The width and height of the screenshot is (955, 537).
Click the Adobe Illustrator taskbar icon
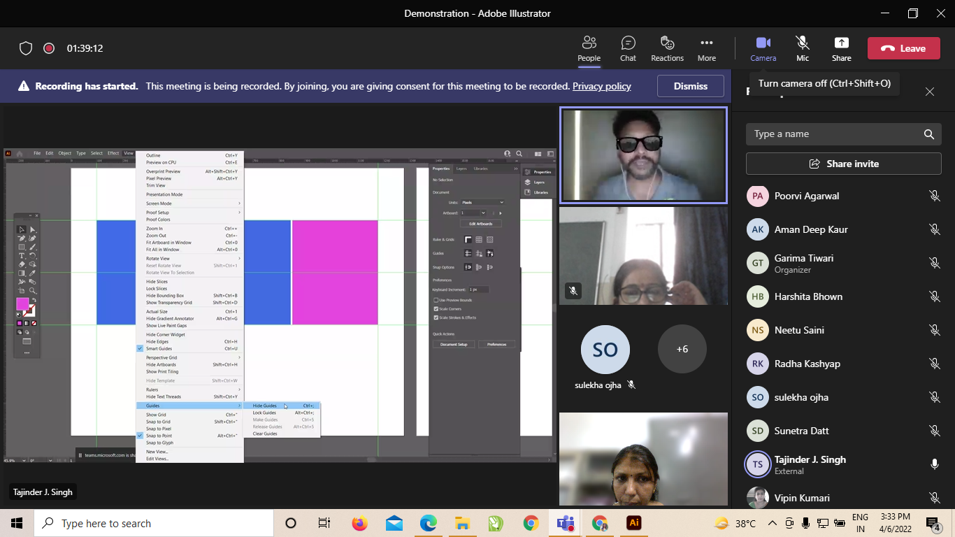634,523
